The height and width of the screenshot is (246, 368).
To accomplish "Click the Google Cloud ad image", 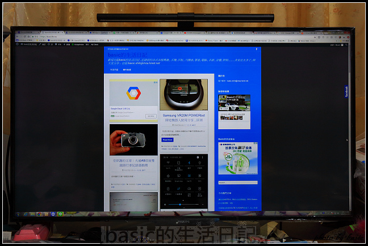I will 133,94.
